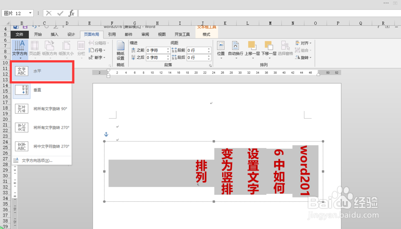Click the right indent marker on ruler
This screenshot has height=229, width=401.
[318, 74]
